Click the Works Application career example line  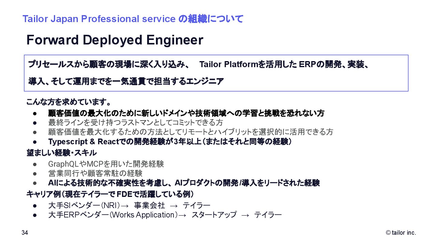click(x=165, y=215)
